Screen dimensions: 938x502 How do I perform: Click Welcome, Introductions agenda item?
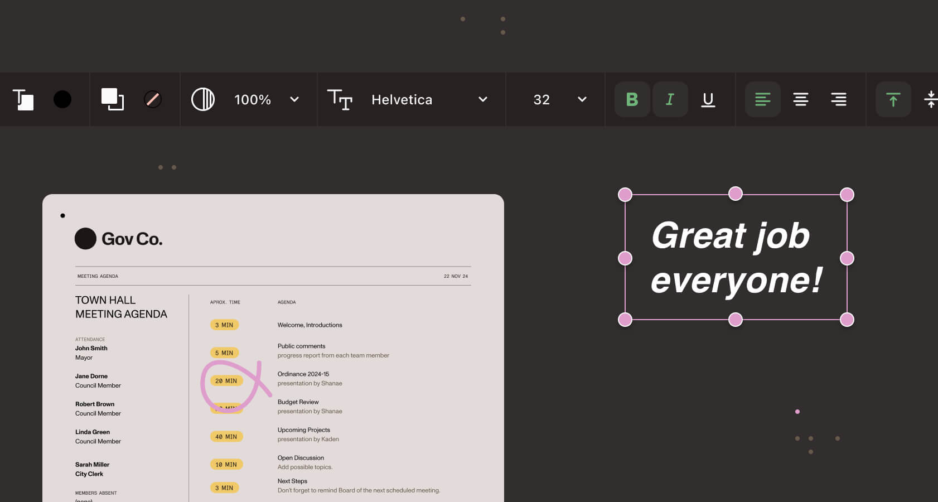pos(310,325)
